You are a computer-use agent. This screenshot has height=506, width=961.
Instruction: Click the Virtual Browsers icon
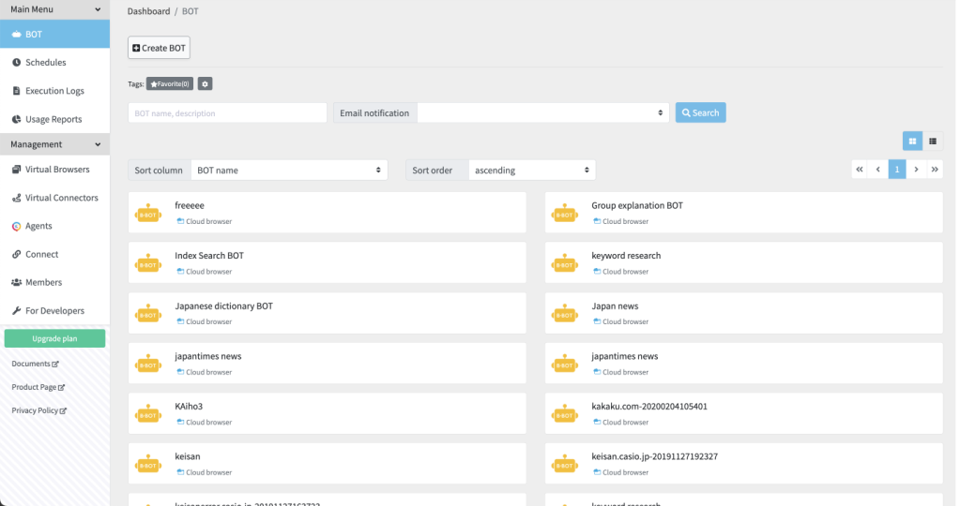coord(17,170)
